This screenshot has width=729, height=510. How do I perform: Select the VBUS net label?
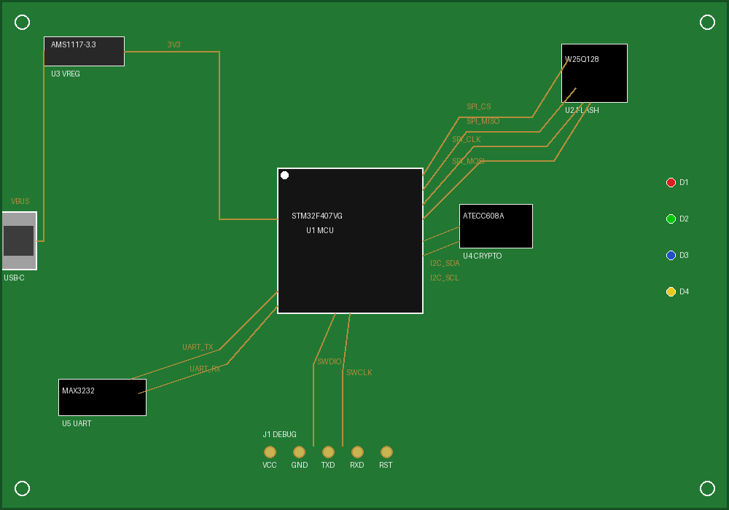pos(20,201)
